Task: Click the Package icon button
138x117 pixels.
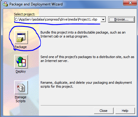Action: pyautogui.click(x=21, y=37)
